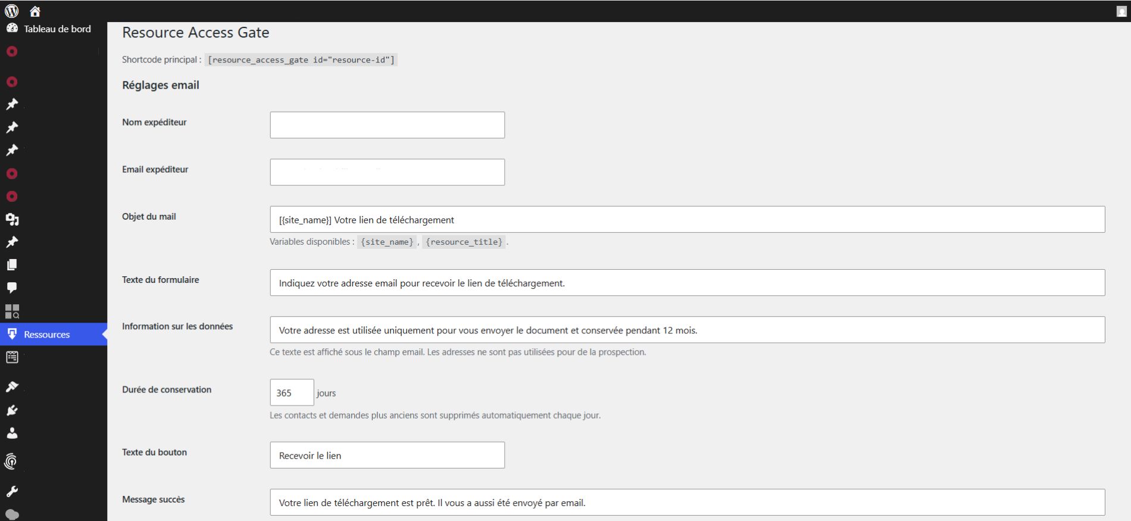Open the Plugins plug icon
The width and height of the screenshot is (1131, 521).
[12, 410]
